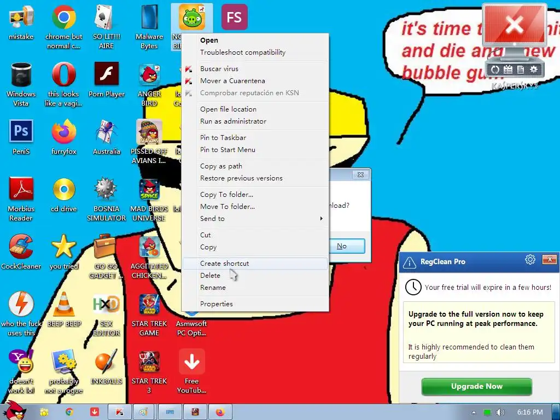This screenshot has width=560, height=420.
Task: Select 'MAD BIRDS UNIVERSE' Space icon
Action: point(149,199)
